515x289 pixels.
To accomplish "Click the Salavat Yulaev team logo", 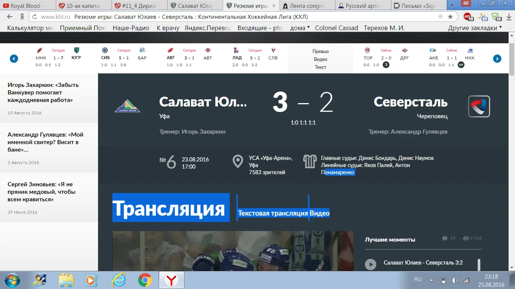I will 127,106.
